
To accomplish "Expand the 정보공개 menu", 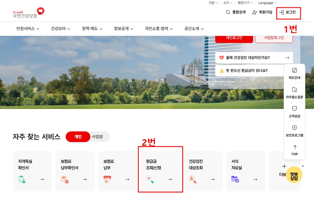I will pos(123,29).
